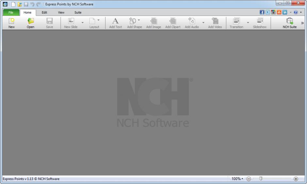Click the Add Clipart toolbar button
The height and width of the screenshot is (184, 307).
(x=173, y=23)
